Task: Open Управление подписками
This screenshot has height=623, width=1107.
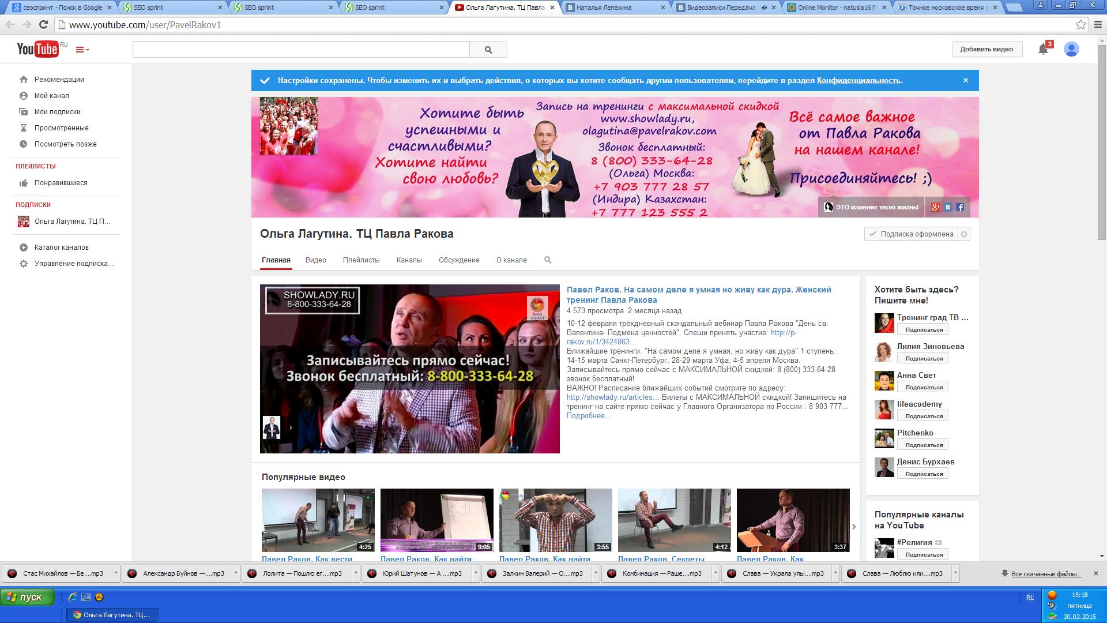Action: [74, 264]
